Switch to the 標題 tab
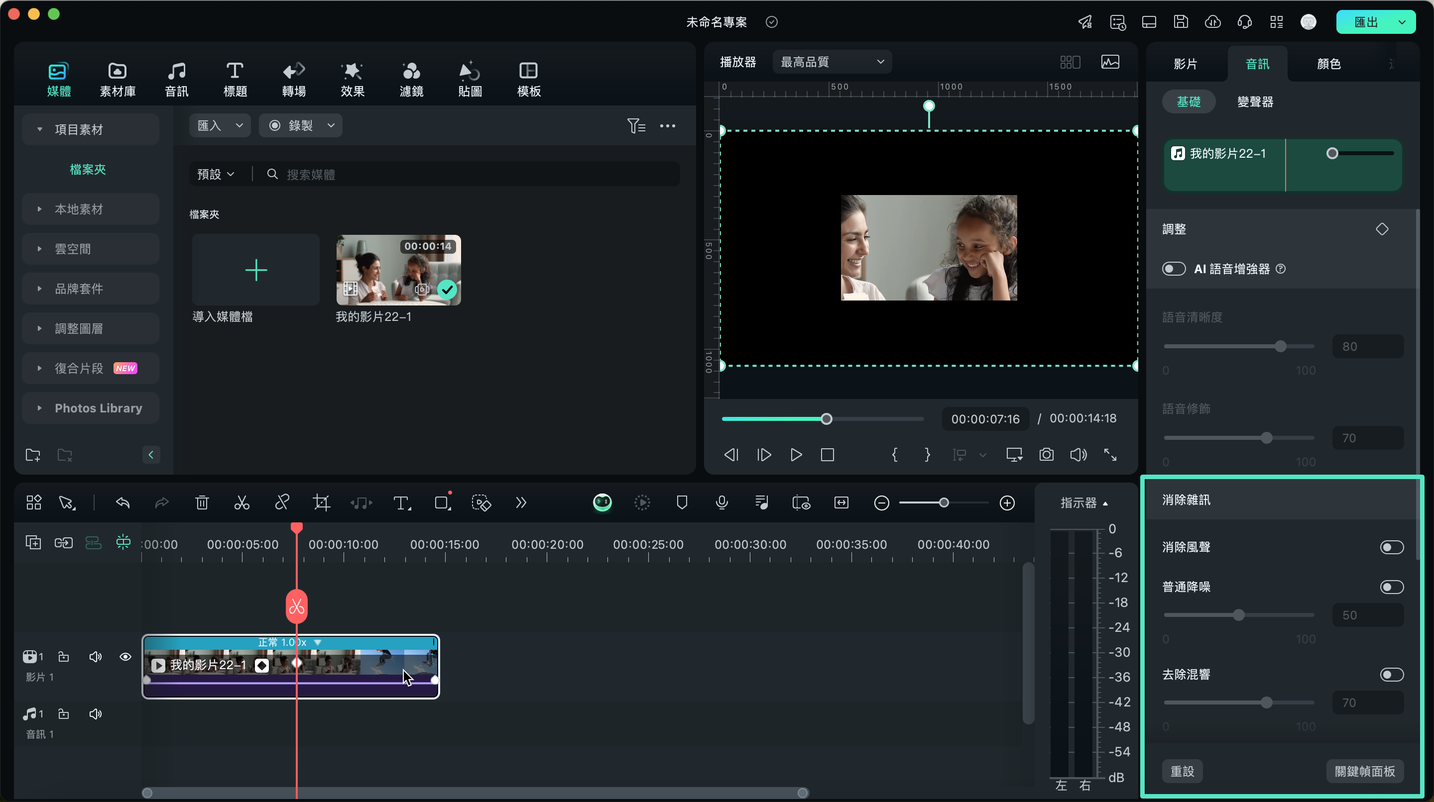Viewport: 1434px width, 802px height. point(235,80)
